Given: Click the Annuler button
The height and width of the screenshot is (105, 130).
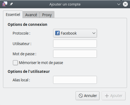Looking at the screenshot, I should tap(87, 96).
